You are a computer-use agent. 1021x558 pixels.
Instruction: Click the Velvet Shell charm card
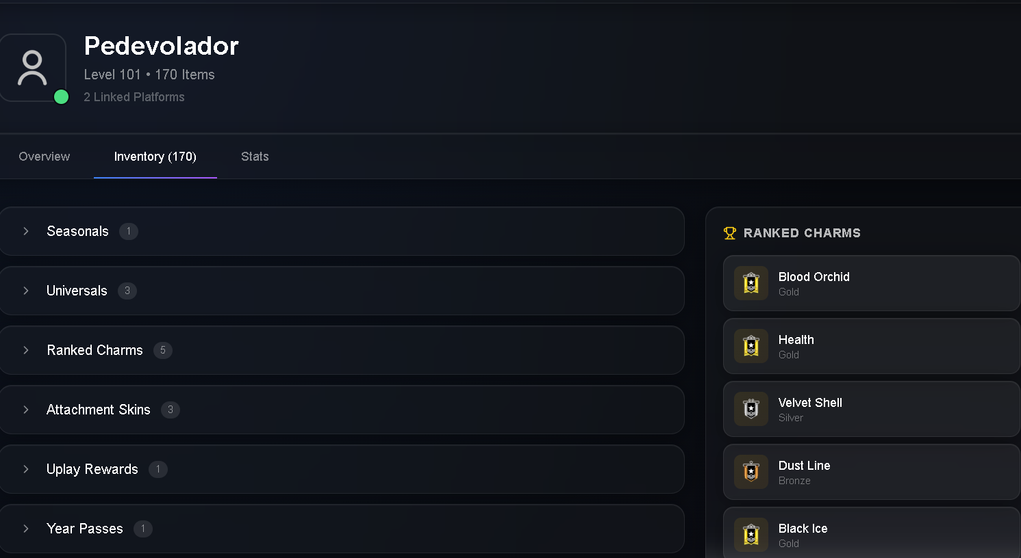pyautogui.click(x=872, y=409)
